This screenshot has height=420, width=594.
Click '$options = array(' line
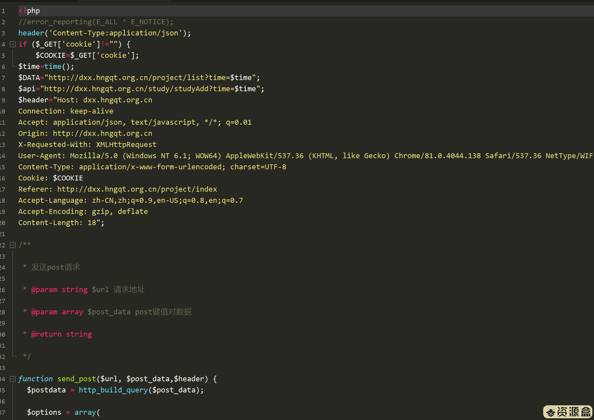tap(64, 412)
